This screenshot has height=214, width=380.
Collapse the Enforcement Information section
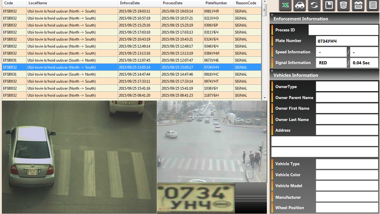point(272,15)
